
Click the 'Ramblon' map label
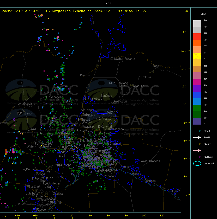[x=86, y=75]
